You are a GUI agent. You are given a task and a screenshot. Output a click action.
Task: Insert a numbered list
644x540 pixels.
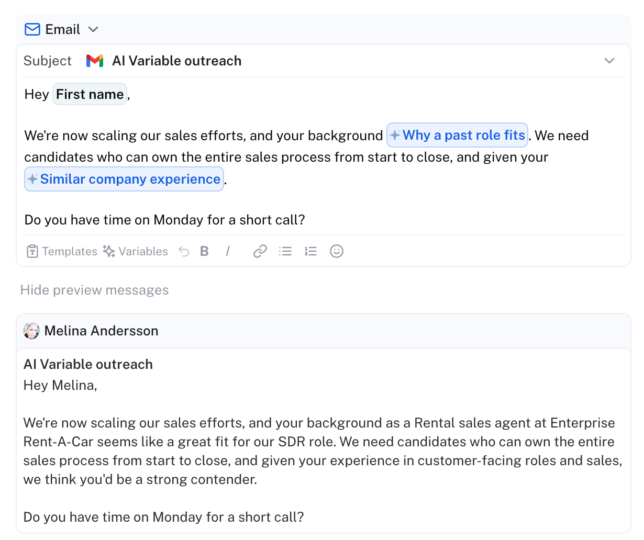310,251
